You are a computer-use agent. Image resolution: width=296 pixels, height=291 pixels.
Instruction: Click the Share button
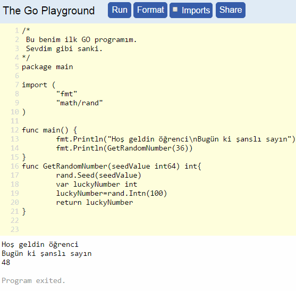coord(231,10)
